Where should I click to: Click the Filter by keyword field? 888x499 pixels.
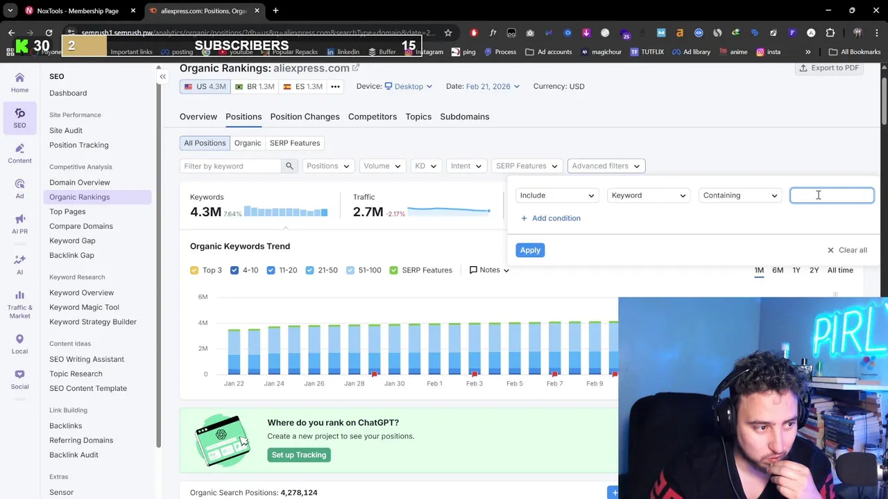click(231, 166)
